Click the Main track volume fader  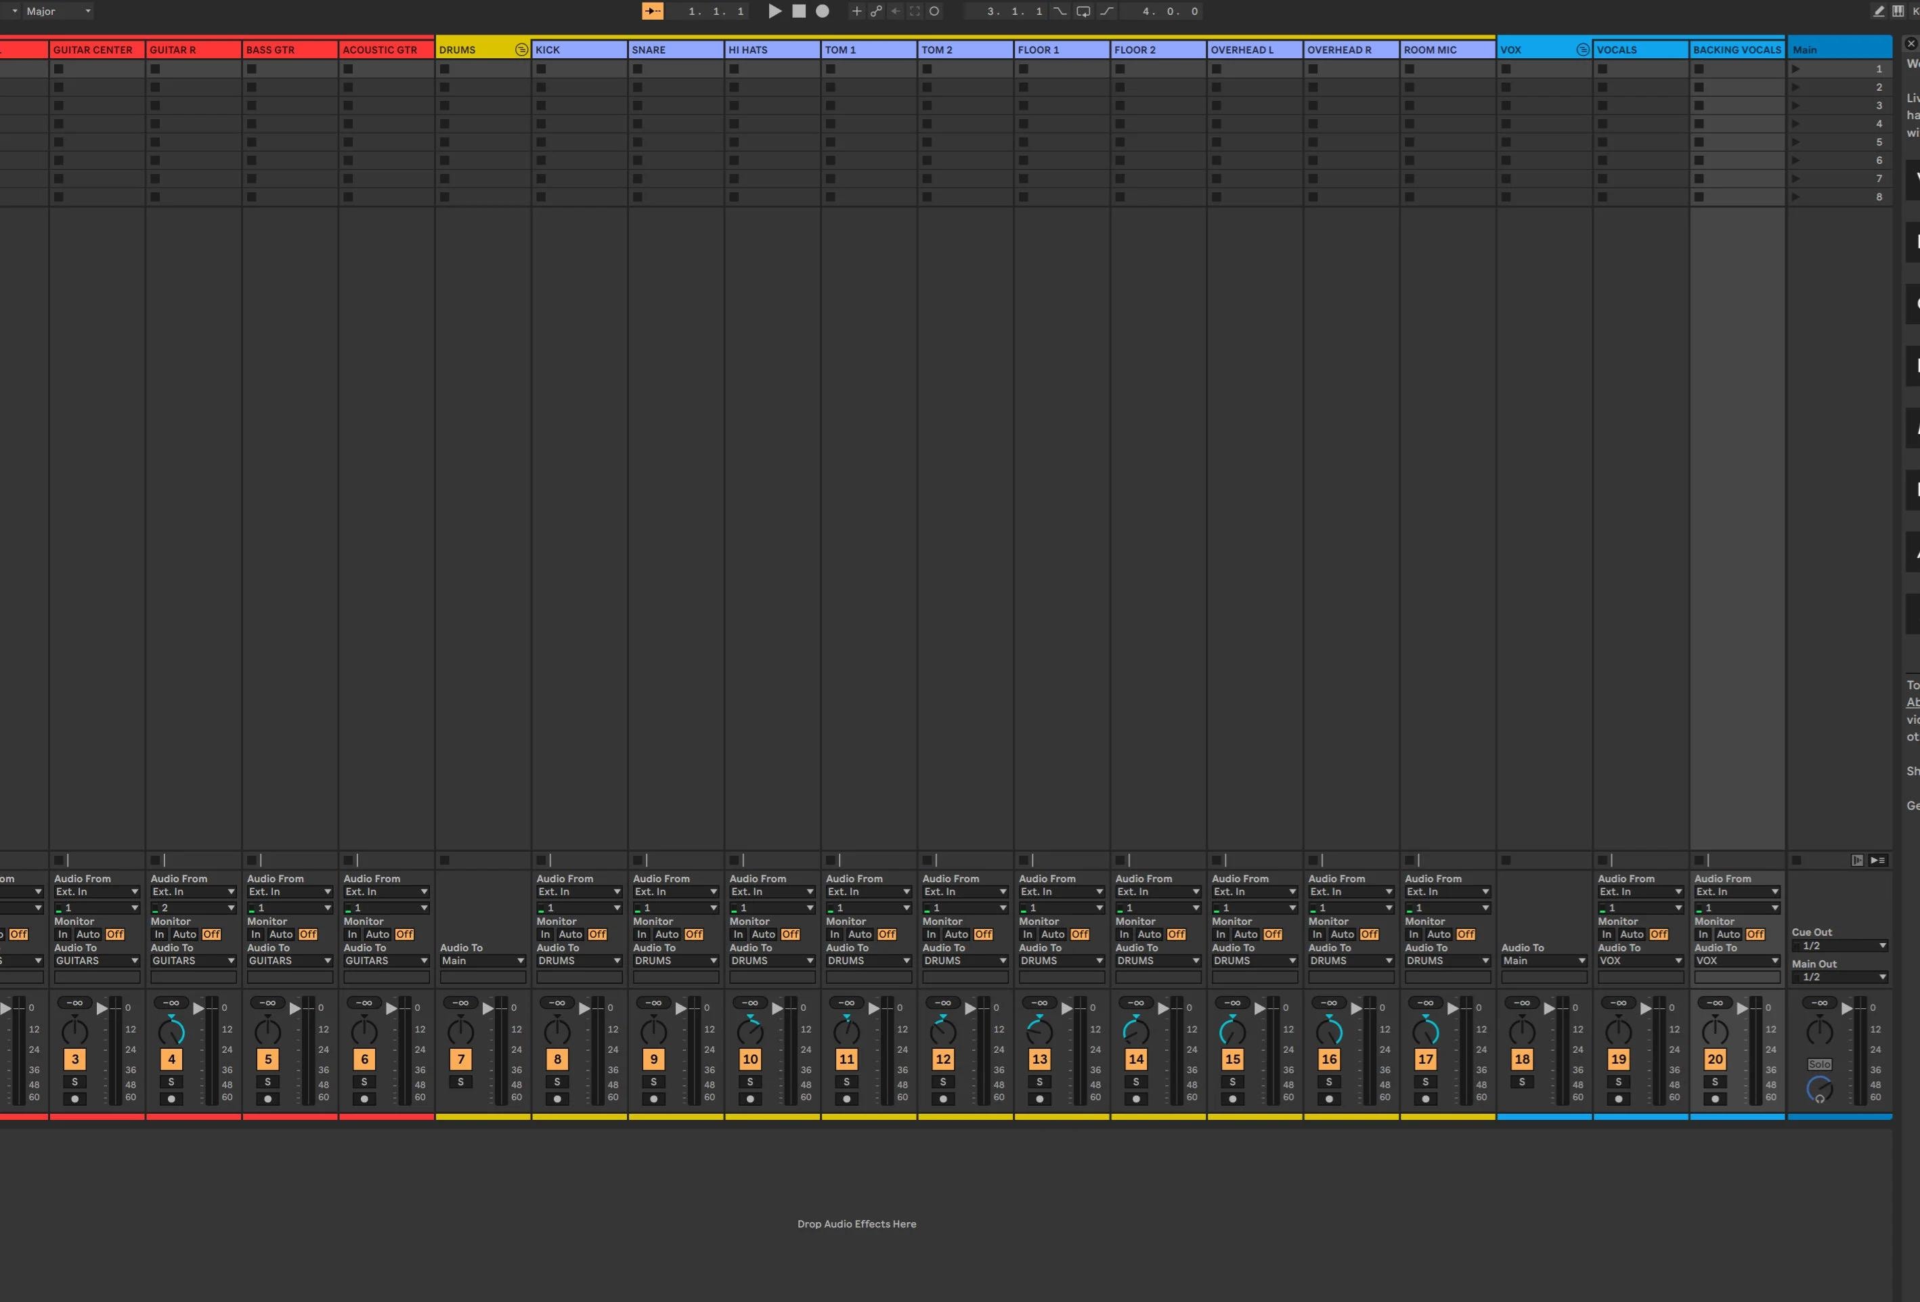tap(1848, 1009)
